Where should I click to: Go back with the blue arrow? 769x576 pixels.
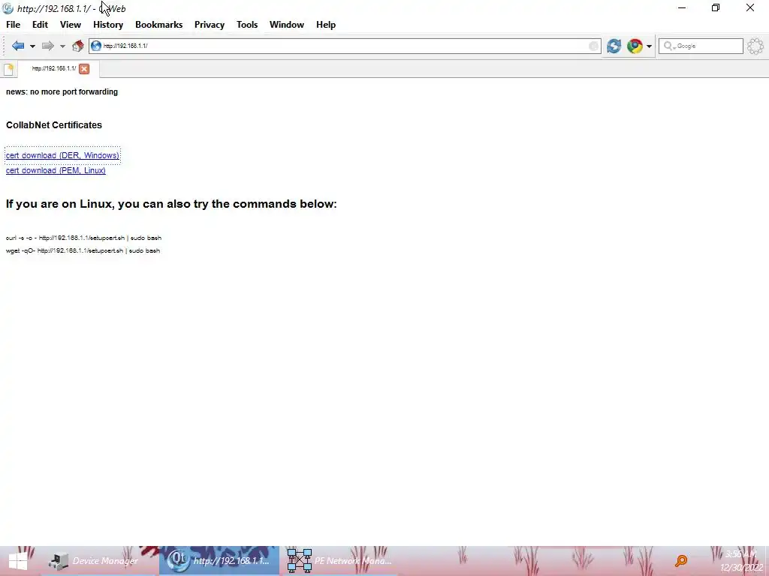pyautogui.click(x=18, y=46)
